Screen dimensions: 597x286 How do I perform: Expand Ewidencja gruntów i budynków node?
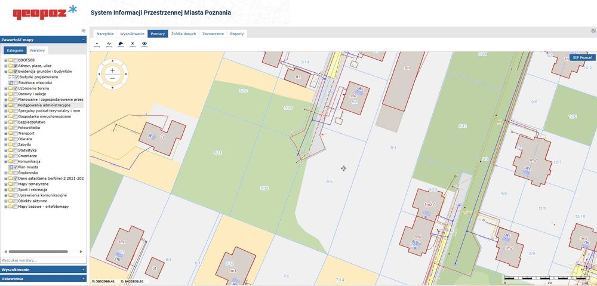click(6, 71)
